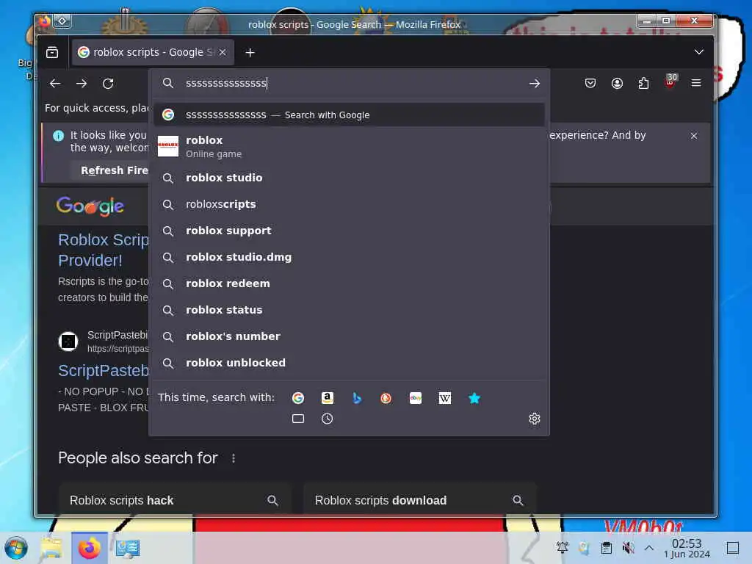Open the Firefox account icon
This screenshot has width=752, height=564.
click(x=617, y=84)
